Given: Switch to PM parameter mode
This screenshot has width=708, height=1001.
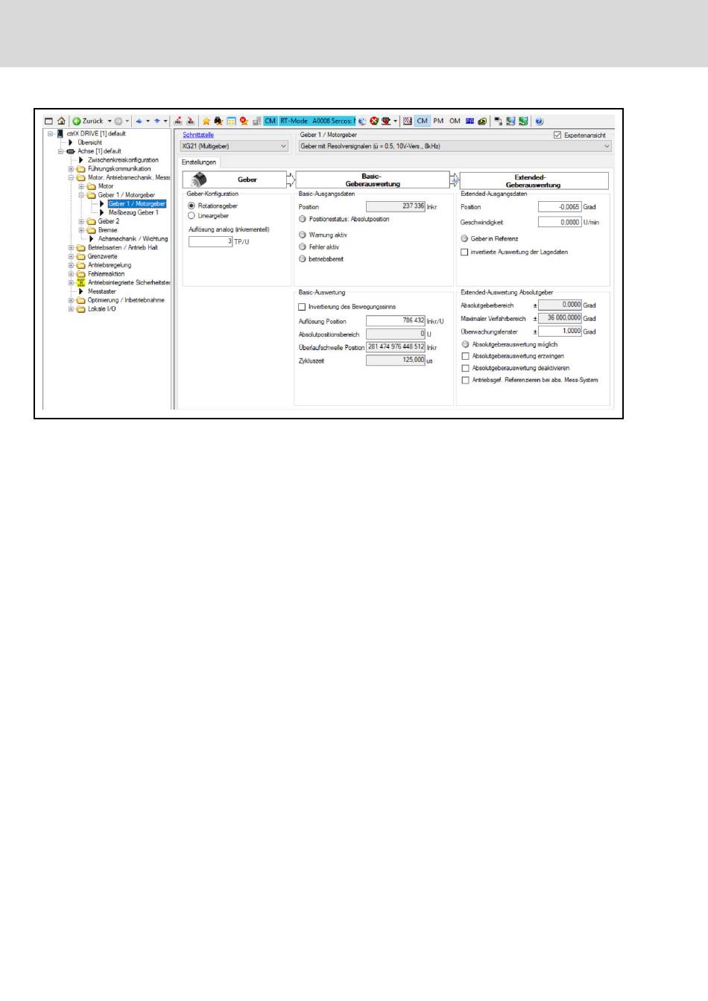Looking at the screenshot, I should pos(438,121).
